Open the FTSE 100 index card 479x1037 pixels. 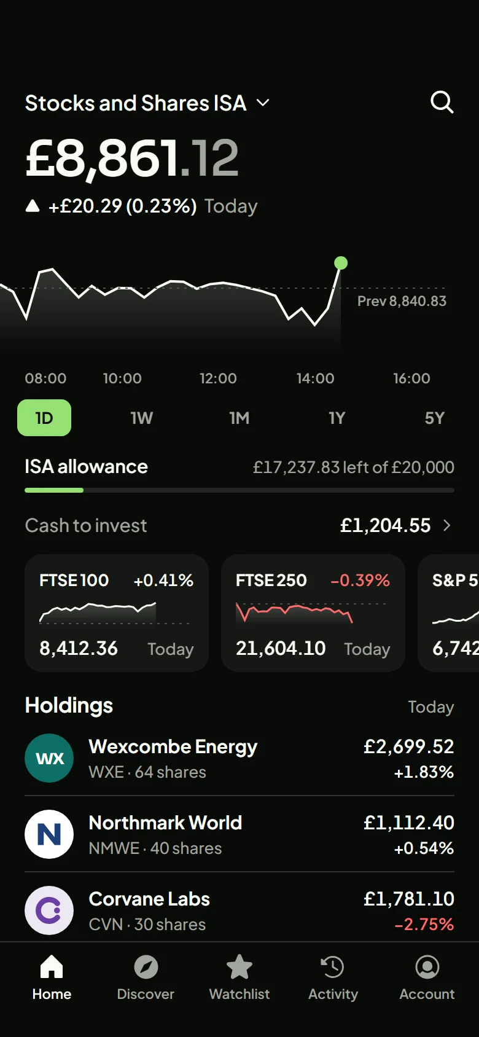pyautogui.click(x=117, y=613)
